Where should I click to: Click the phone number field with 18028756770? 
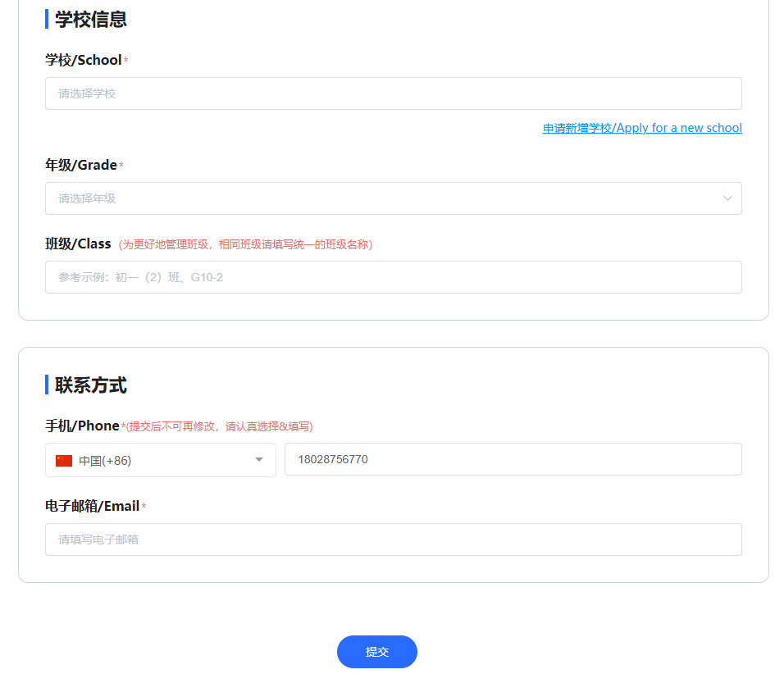(513, 459)
